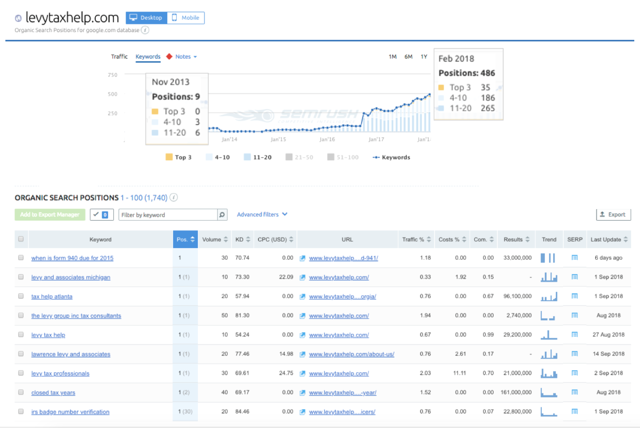The width and height of the screenshot is (640, 428).
Task: Select the Traffic chart tab
Action: point(119,57)
